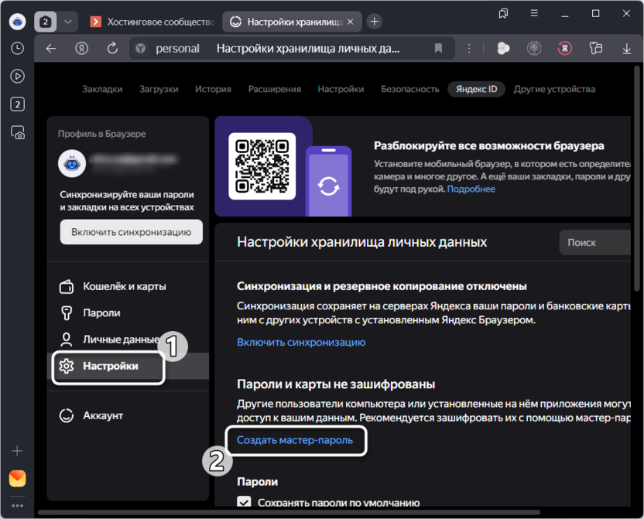Open sidebar more options dots
Viewport: 644px width, 519px height.
tap(17, 505)
